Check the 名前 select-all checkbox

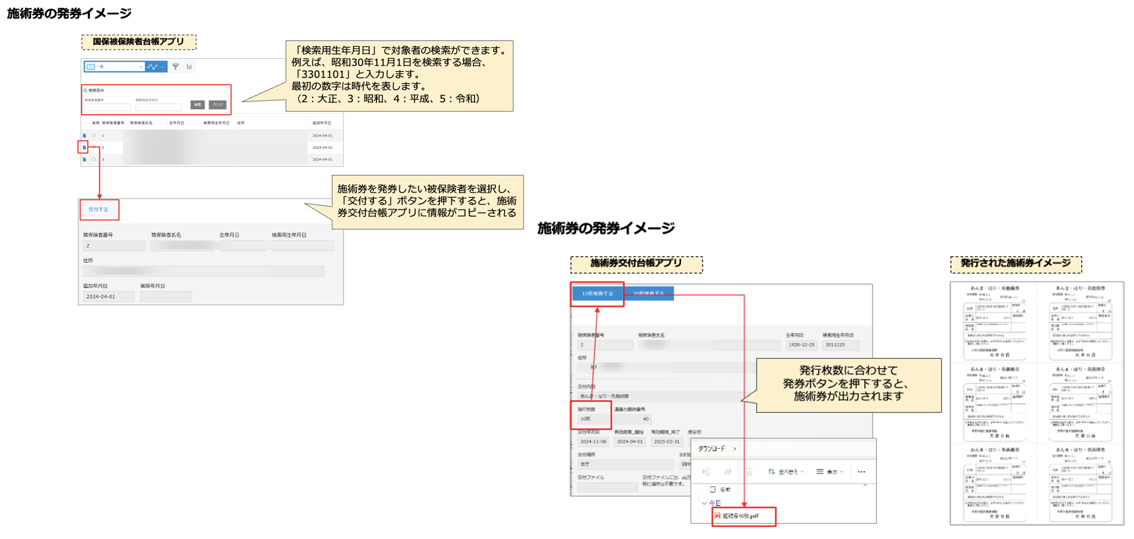click(713, 489)
